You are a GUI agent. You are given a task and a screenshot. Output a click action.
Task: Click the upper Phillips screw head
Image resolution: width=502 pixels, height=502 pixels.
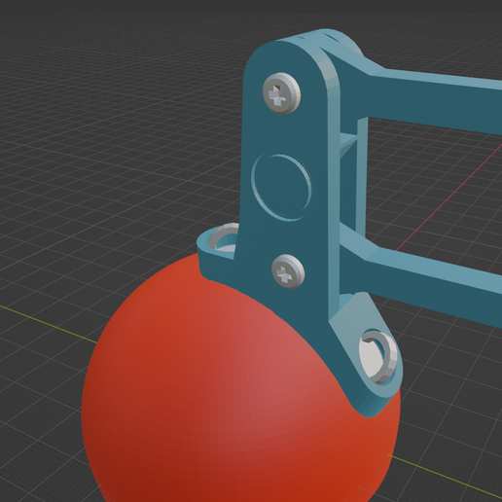pos(281,93)
